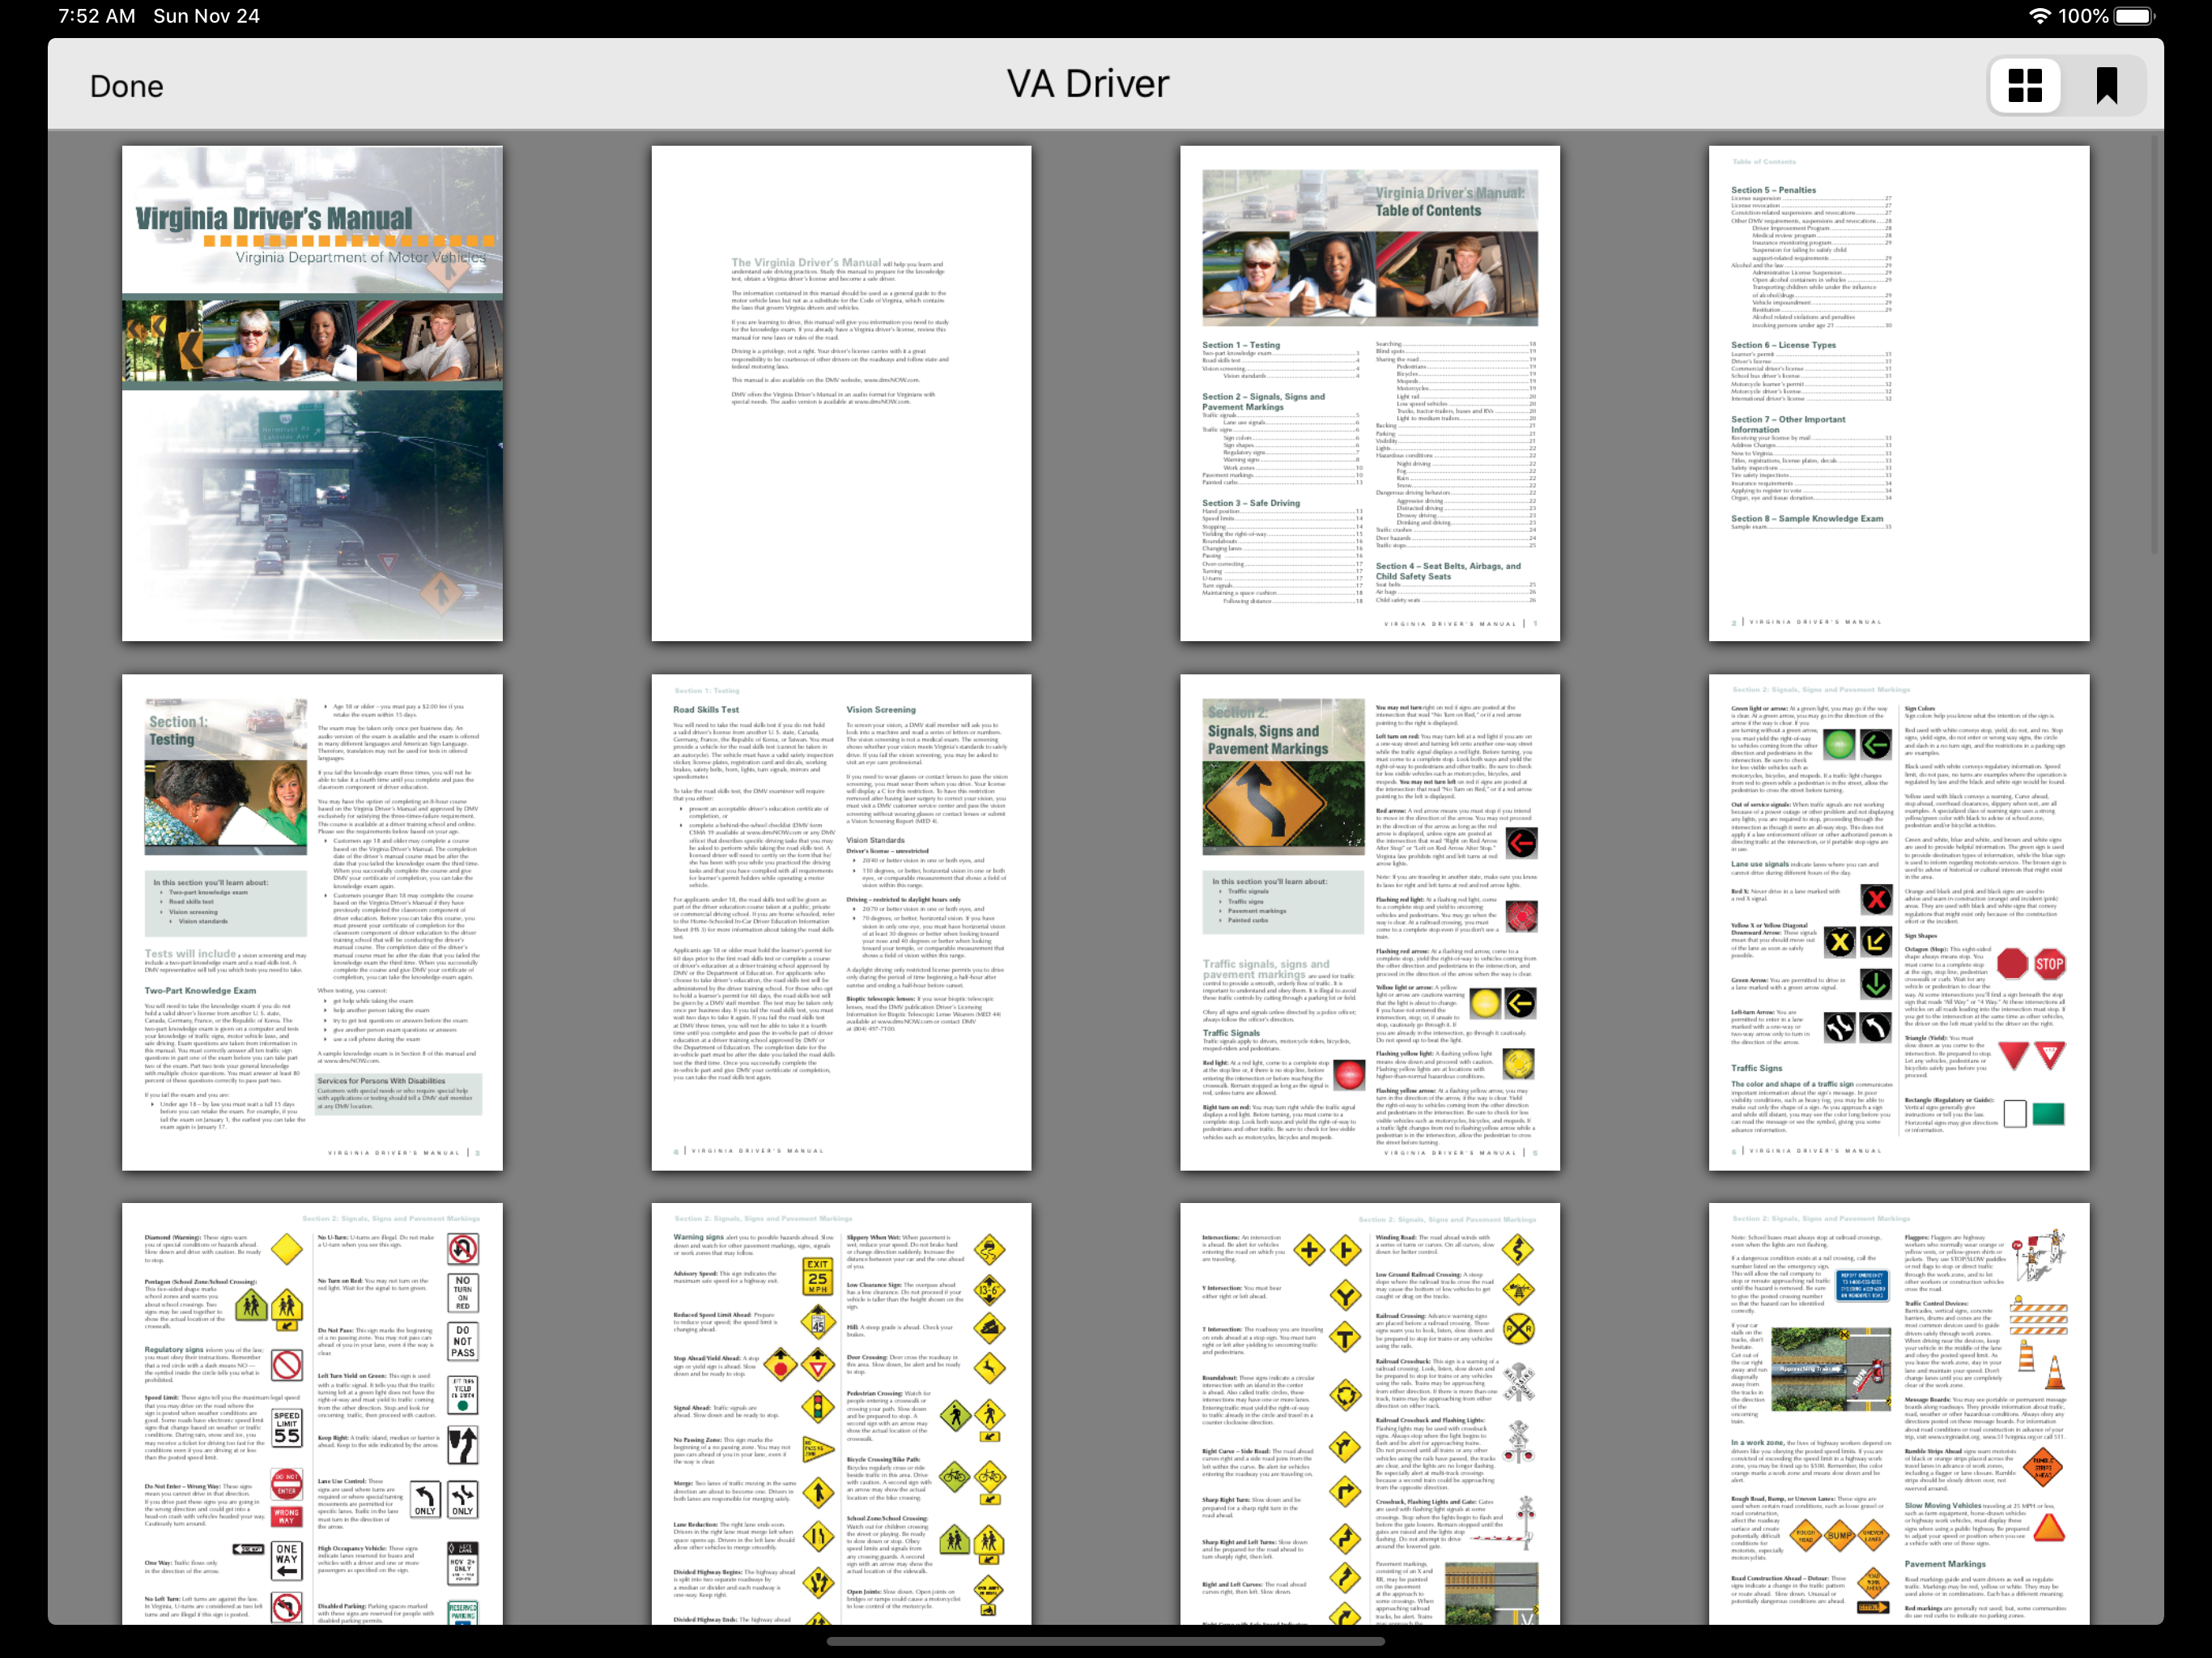2212x1658 pixels.
Task: Tap the Wi-Fi status icon
Action: pyautogui.click(x=2039, y=16)
